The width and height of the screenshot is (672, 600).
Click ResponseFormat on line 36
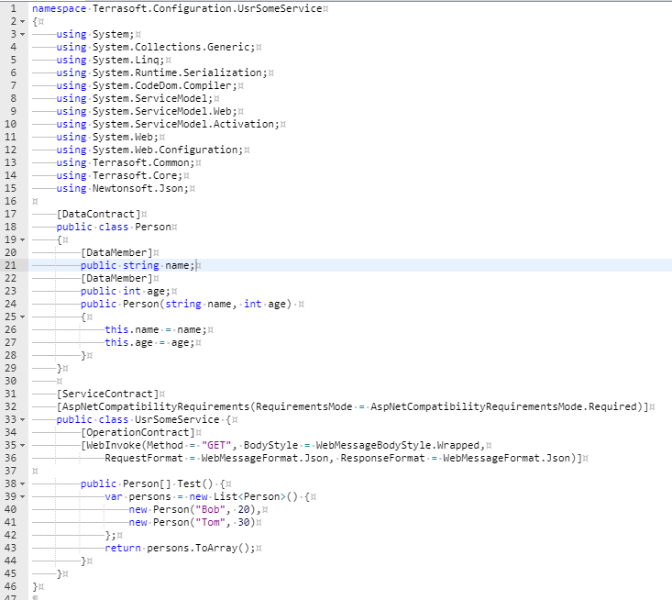point(382,458)
